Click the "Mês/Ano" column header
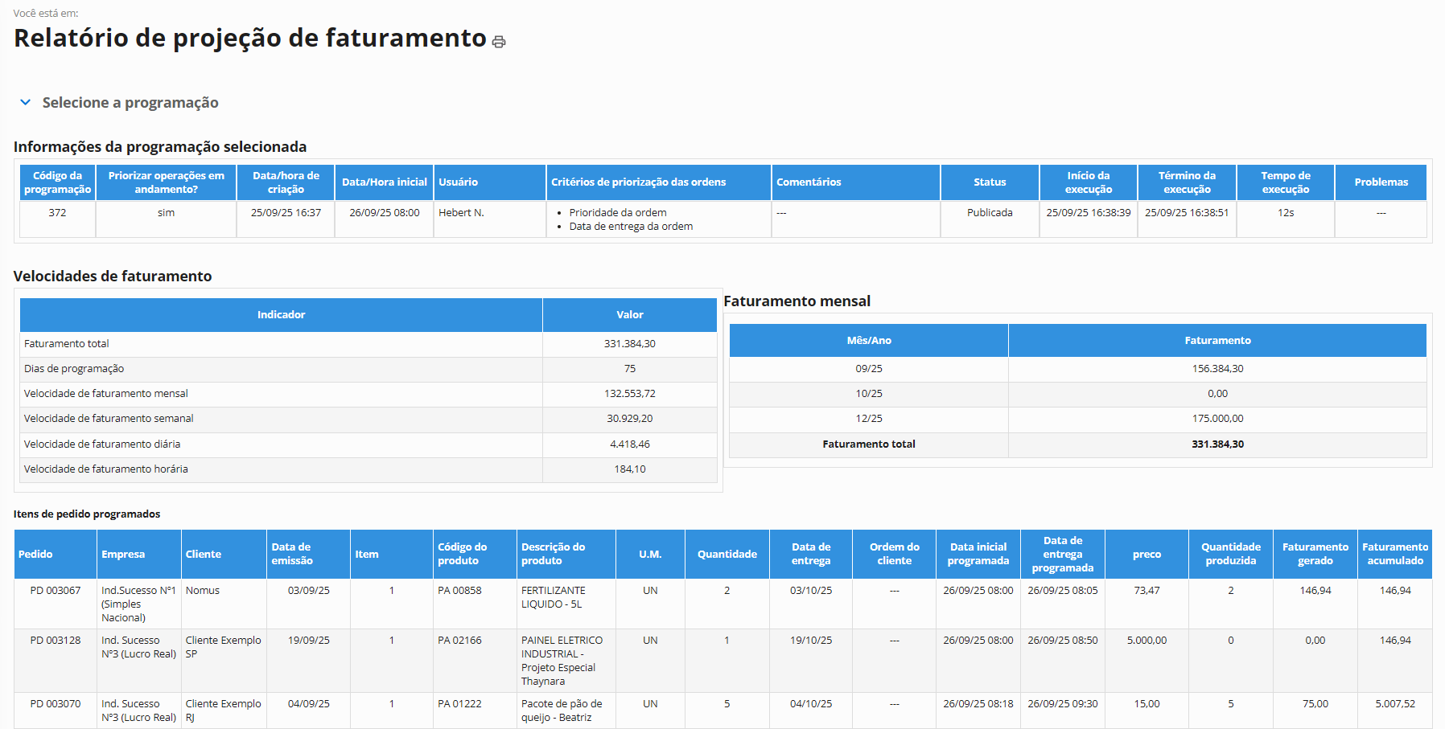This screenshot has height=729, width=1445. 868,341
